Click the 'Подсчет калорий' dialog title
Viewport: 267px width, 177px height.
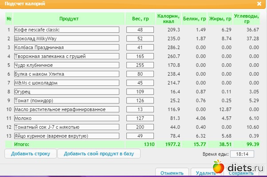click(25, 4)
